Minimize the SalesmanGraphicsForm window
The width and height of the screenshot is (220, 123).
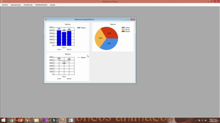coord(124,19)
